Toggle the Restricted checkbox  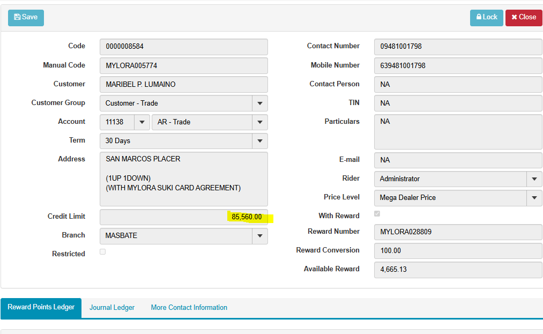pyautogui.click(x=103, y=252)
